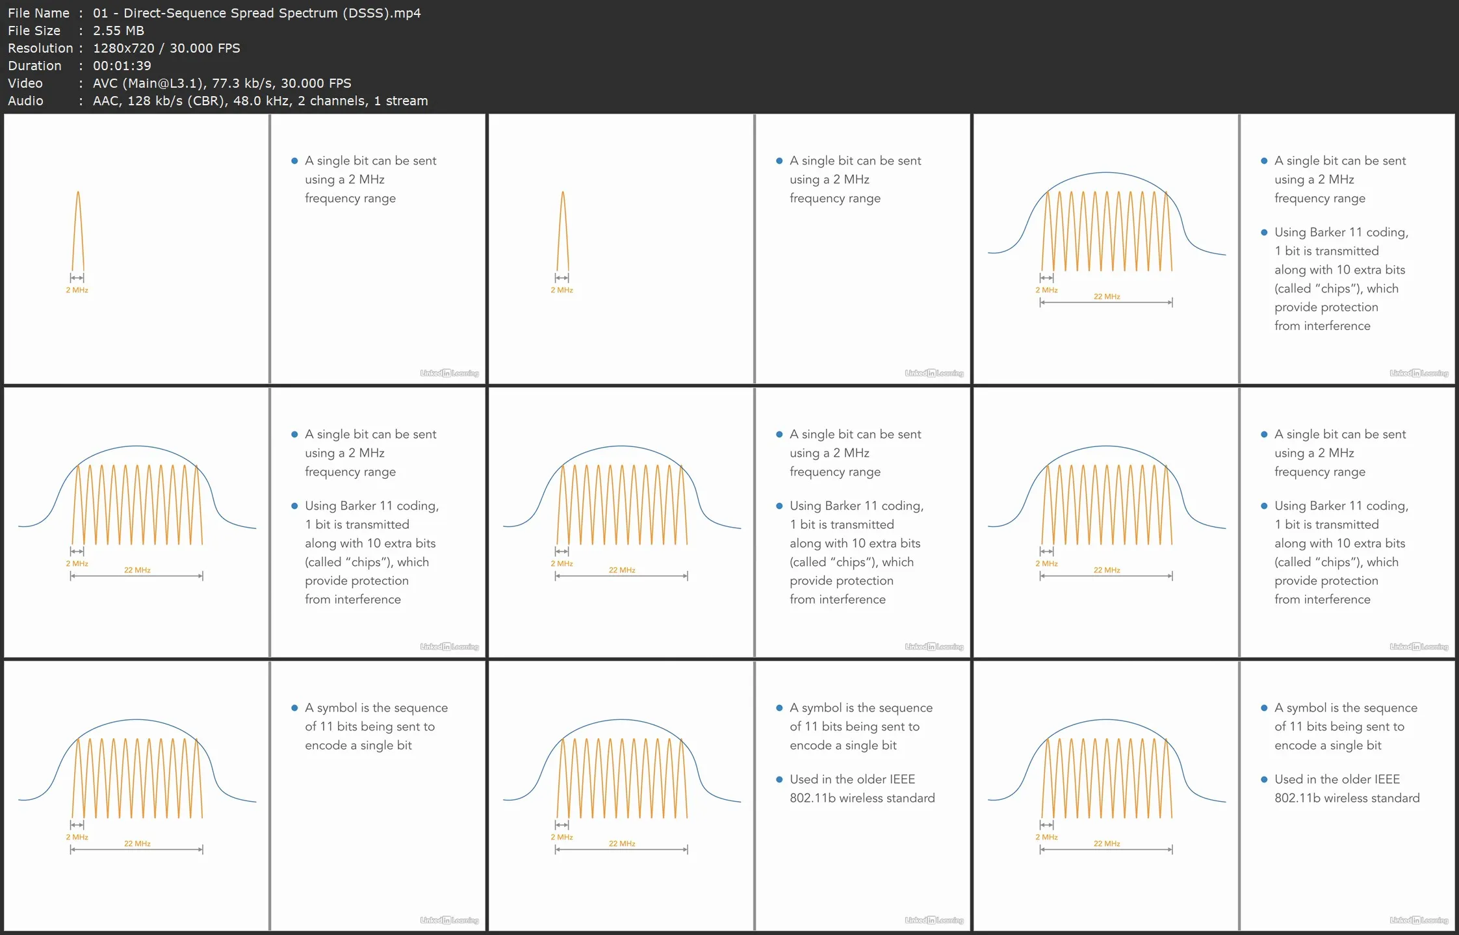Open the top-row middle thumbnail frame
This screenshot has width=1459, height=935.
click(729, 249)
